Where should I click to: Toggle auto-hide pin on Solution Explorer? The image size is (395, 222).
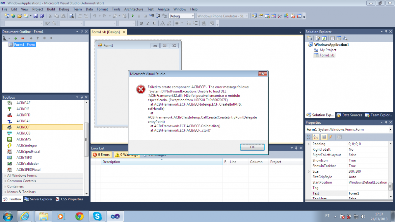(x=386, y=32)
